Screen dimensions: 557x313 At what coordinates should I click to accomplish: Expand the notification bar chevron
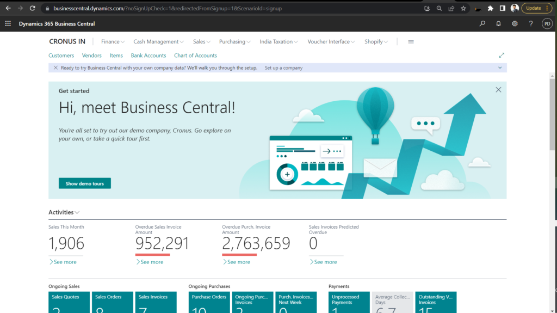point(500,67)
